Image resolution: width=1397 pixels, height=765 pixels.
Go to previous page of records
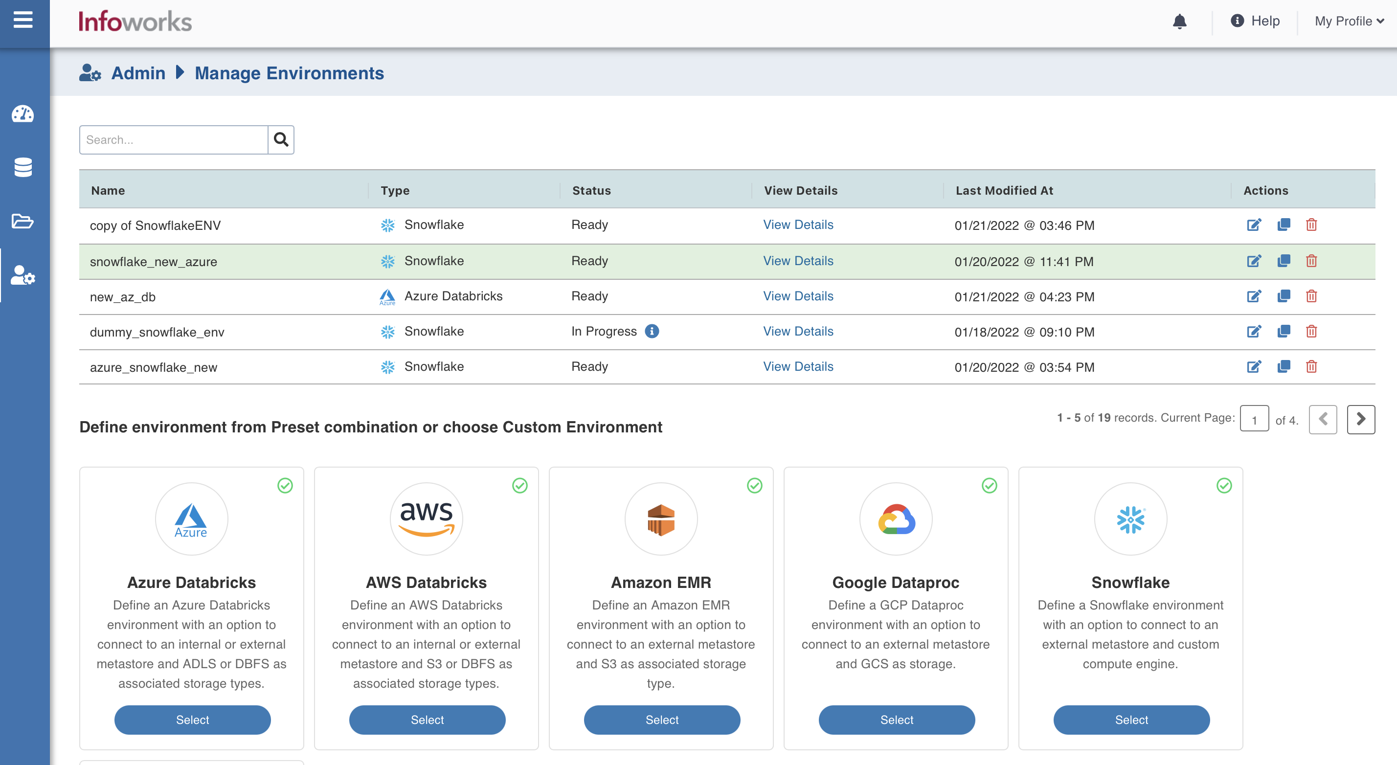pos(1323,420)
